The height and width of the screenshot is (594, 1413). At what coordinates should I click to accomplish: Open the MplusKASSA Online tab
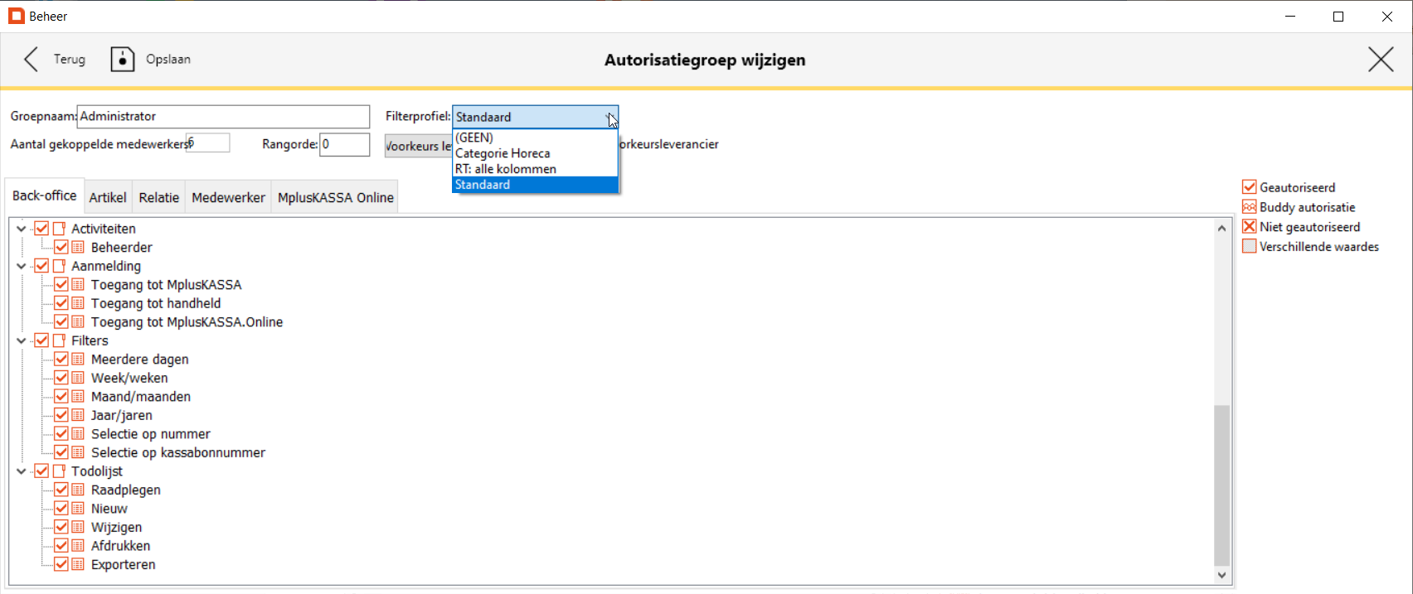336,197
